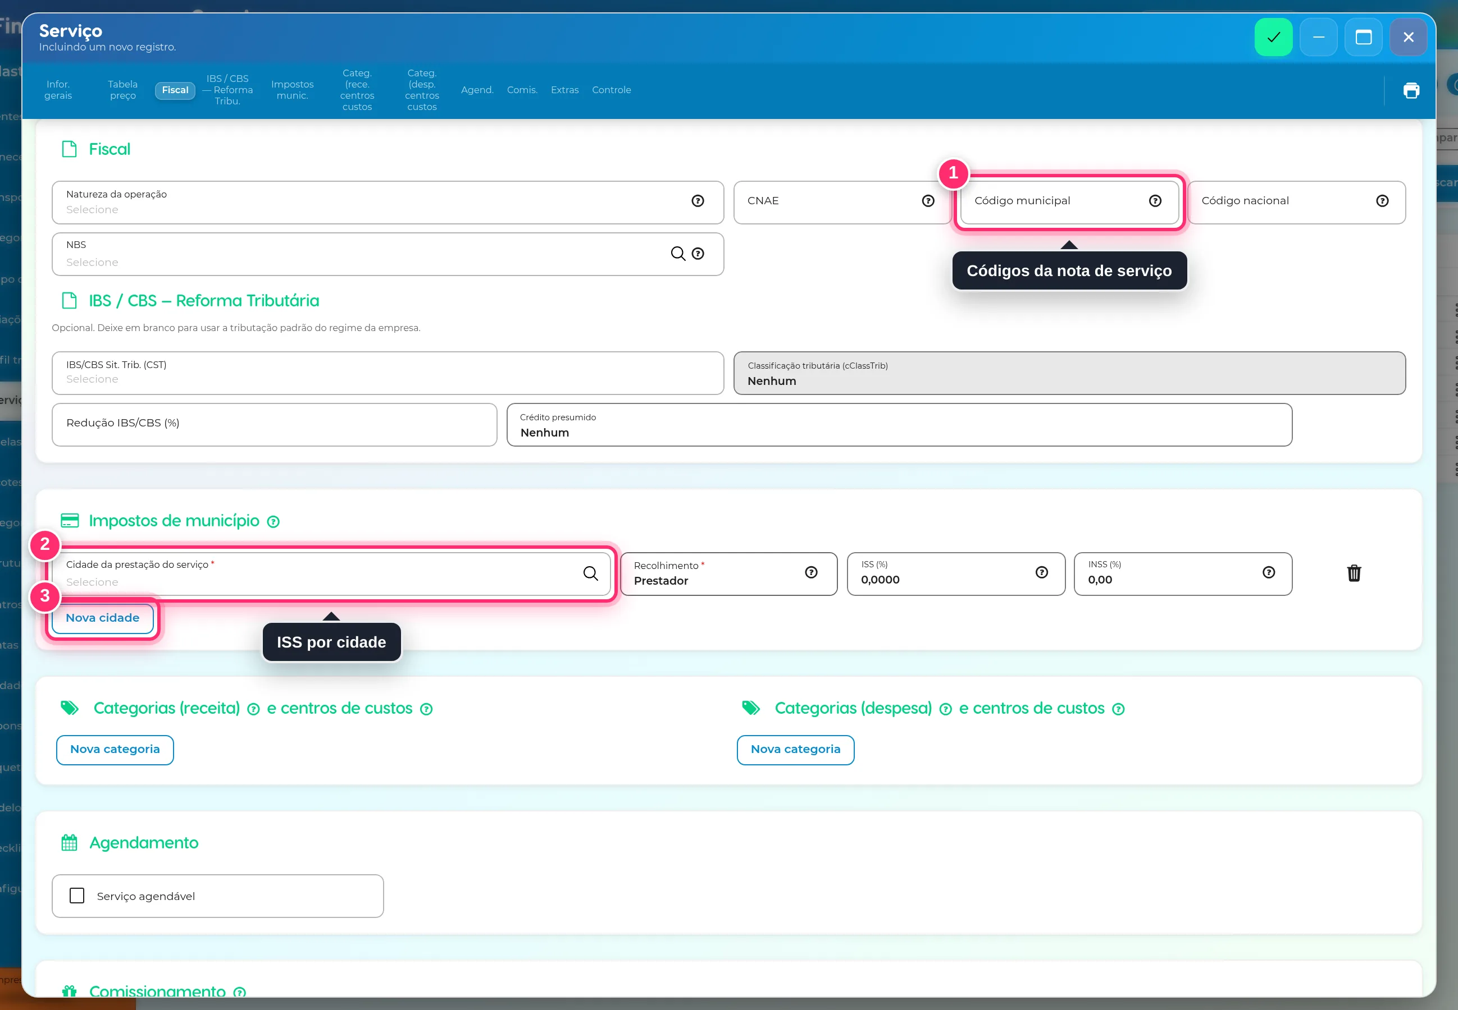Image resolution: width=1458 pixels, height=1010 pixels.
Task: Switch to the Tabela preço tab
Action: coord(123,90)
